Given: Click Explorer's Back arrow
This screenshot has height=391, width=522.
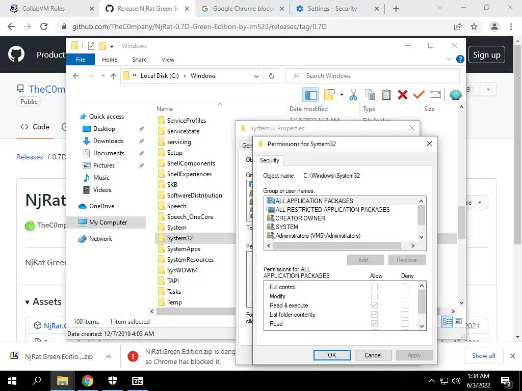Looking at the screenshot, I should pyautogui.click(x=76, y=76).
